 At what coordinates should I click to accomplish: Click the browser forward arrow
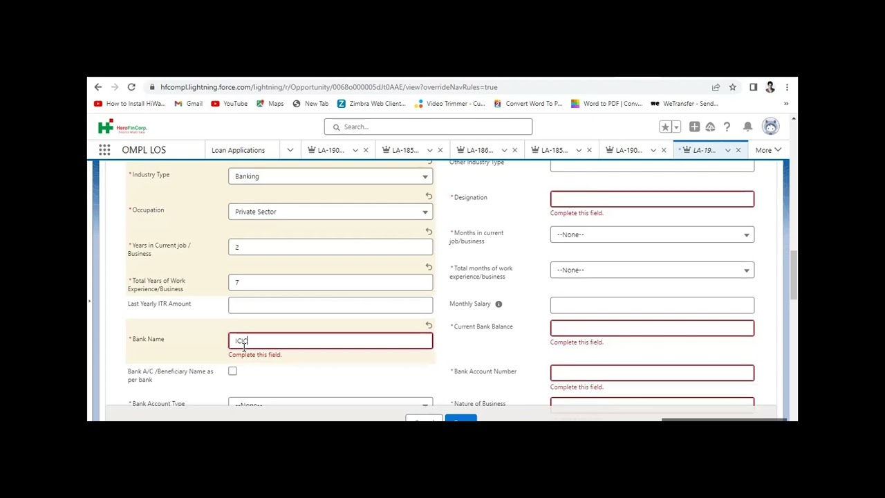(115, 87)
